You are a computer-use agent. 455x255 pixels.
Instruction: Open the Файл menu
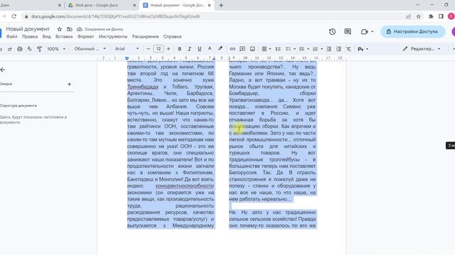[x=11, y=37]
